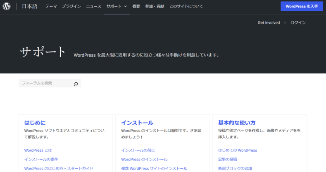This screenshot has height=172, width=326.
Task: Open the このサイトについて menu item
Action: click(186, 7)
